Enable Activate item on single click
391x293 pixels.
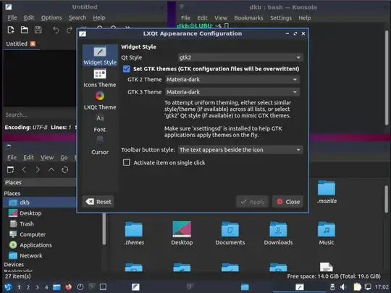pos(127,162)
